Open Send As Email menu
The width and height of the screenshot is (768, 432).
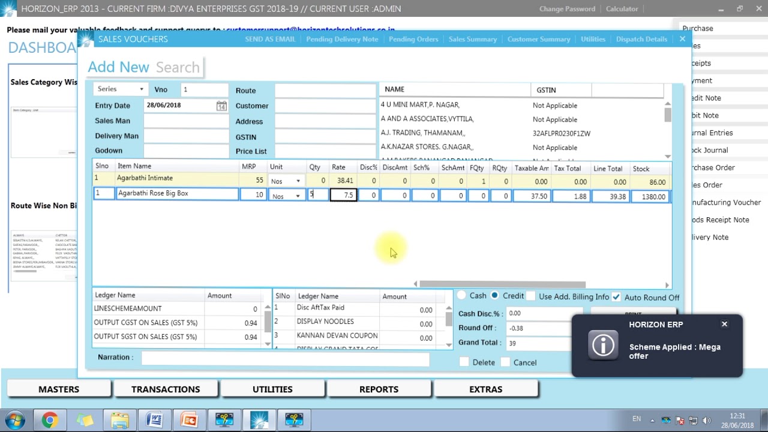(x=270, y=39)
